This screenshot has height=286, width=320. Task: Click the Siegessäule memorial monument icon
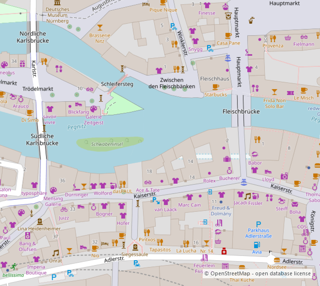point(135,247)
